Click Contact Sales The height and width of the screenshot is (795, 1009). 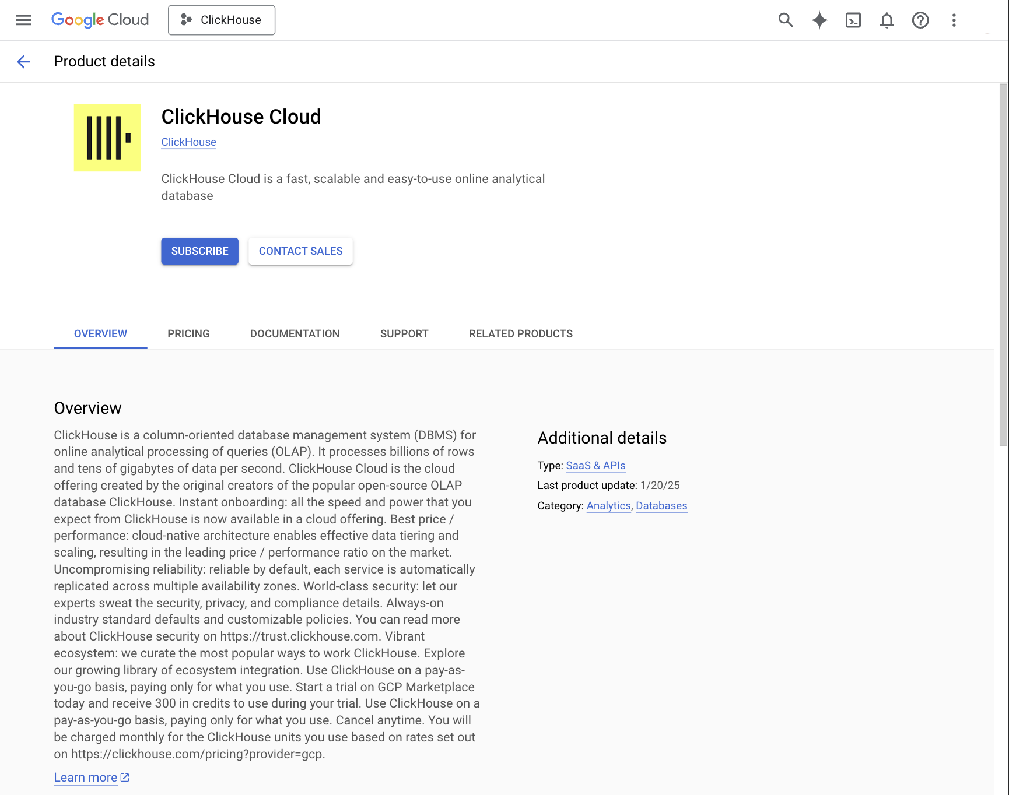[x=300, y=251]
